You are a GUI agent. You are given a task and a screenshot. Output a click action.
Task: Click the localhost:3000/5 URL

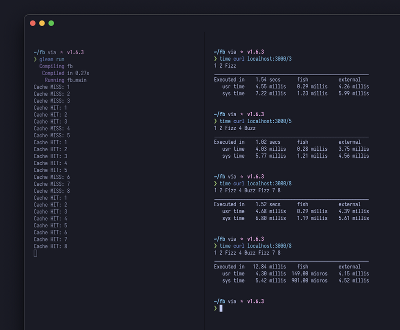[x=269, y=121]
